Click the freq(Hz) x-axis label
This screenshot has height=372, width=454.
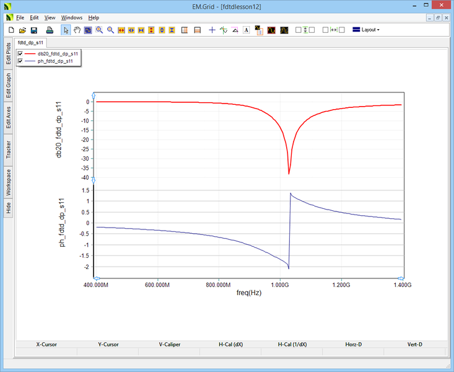(x=249, y=293)
